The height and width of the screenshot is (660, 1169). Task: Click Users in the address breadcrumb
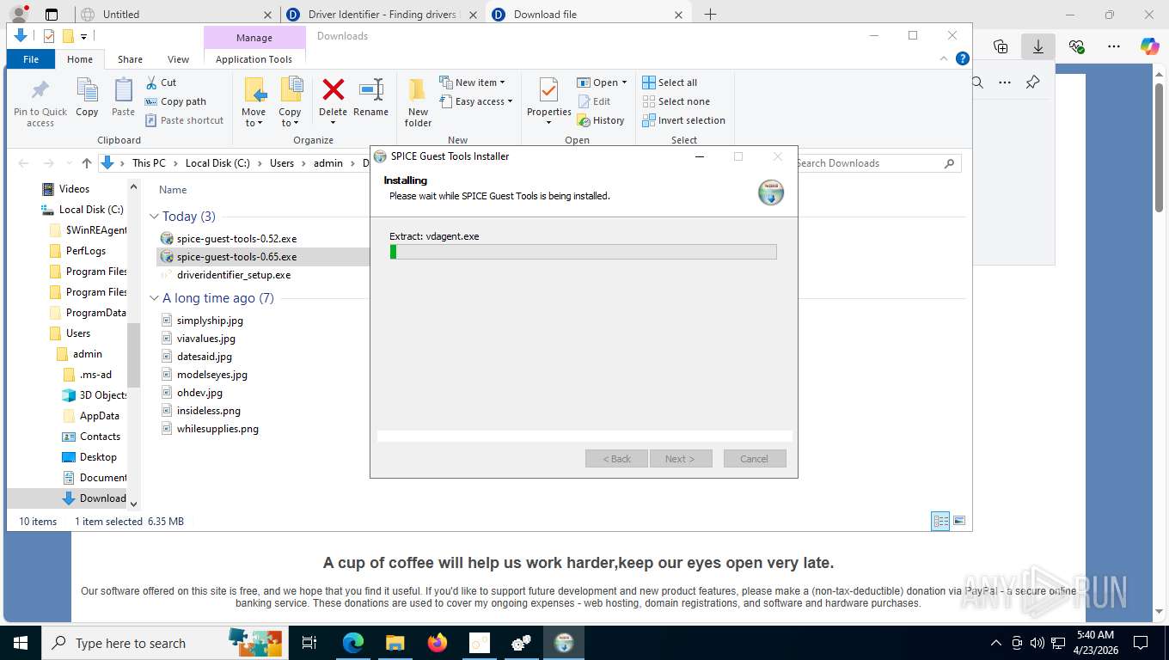tap(282, 163)
